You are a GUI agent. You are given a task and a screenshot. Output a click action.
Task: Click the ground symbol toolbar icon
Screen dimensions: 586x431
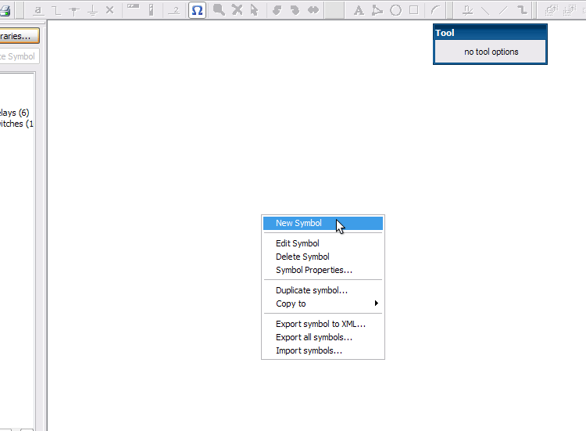pyautogui.click(x=92, y=10)
